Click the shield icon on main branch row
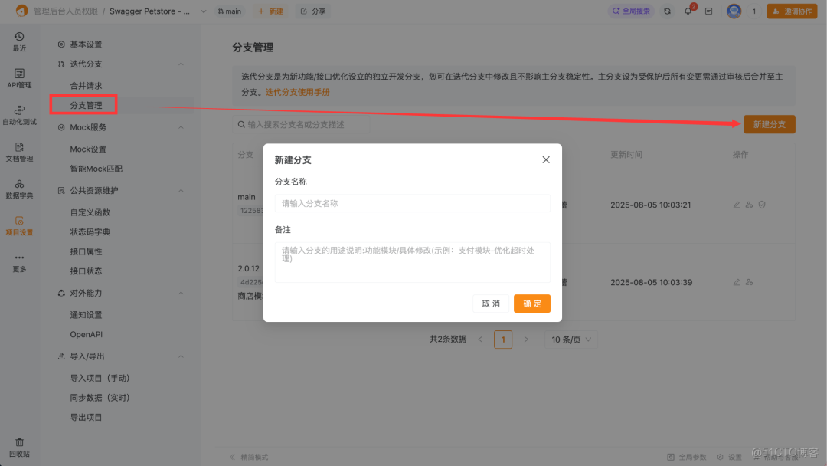The image size is (827, 466). [761, 205]
